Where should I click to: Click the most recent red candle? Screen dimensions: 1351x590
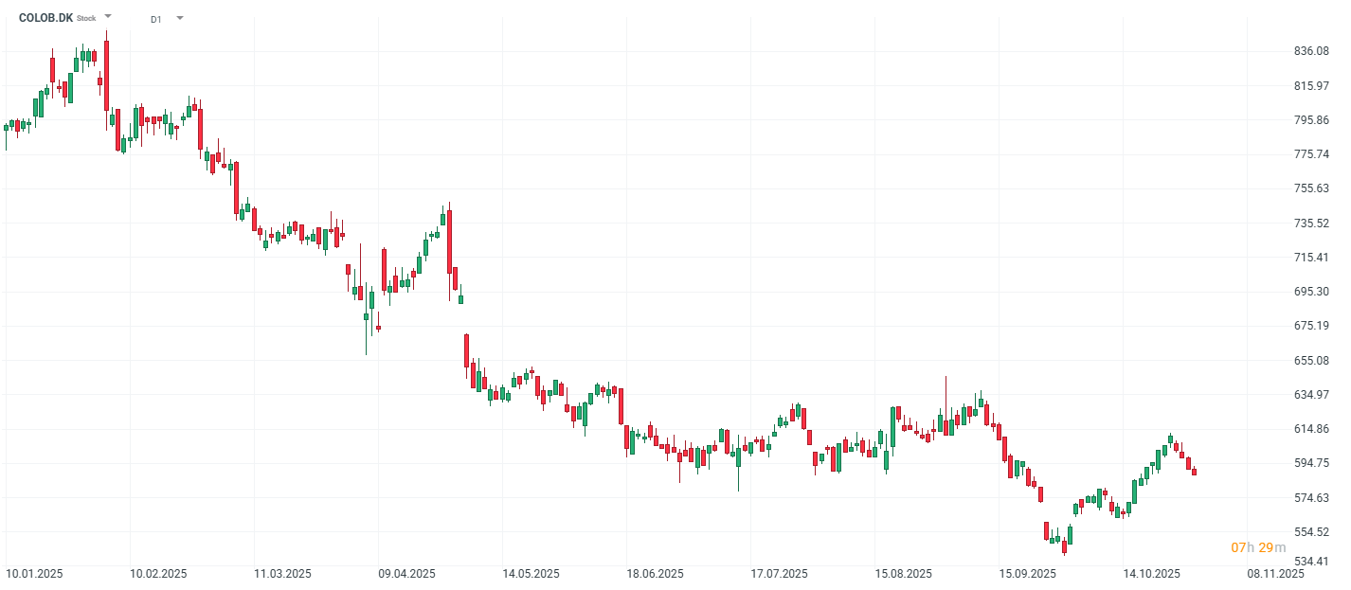[1194, 472]
